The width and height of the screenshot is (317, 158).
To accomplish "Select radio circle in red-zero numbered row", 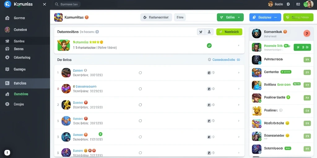I will click(140, 89).
